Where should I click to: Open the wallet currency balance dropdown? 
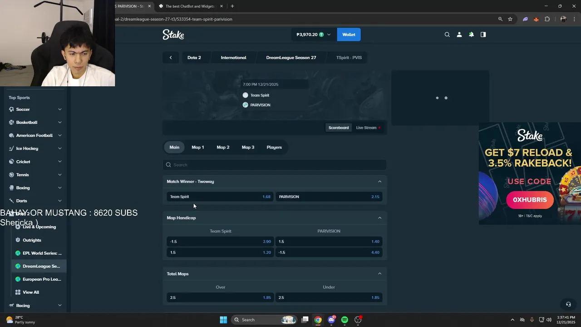[x=314, y=35]
